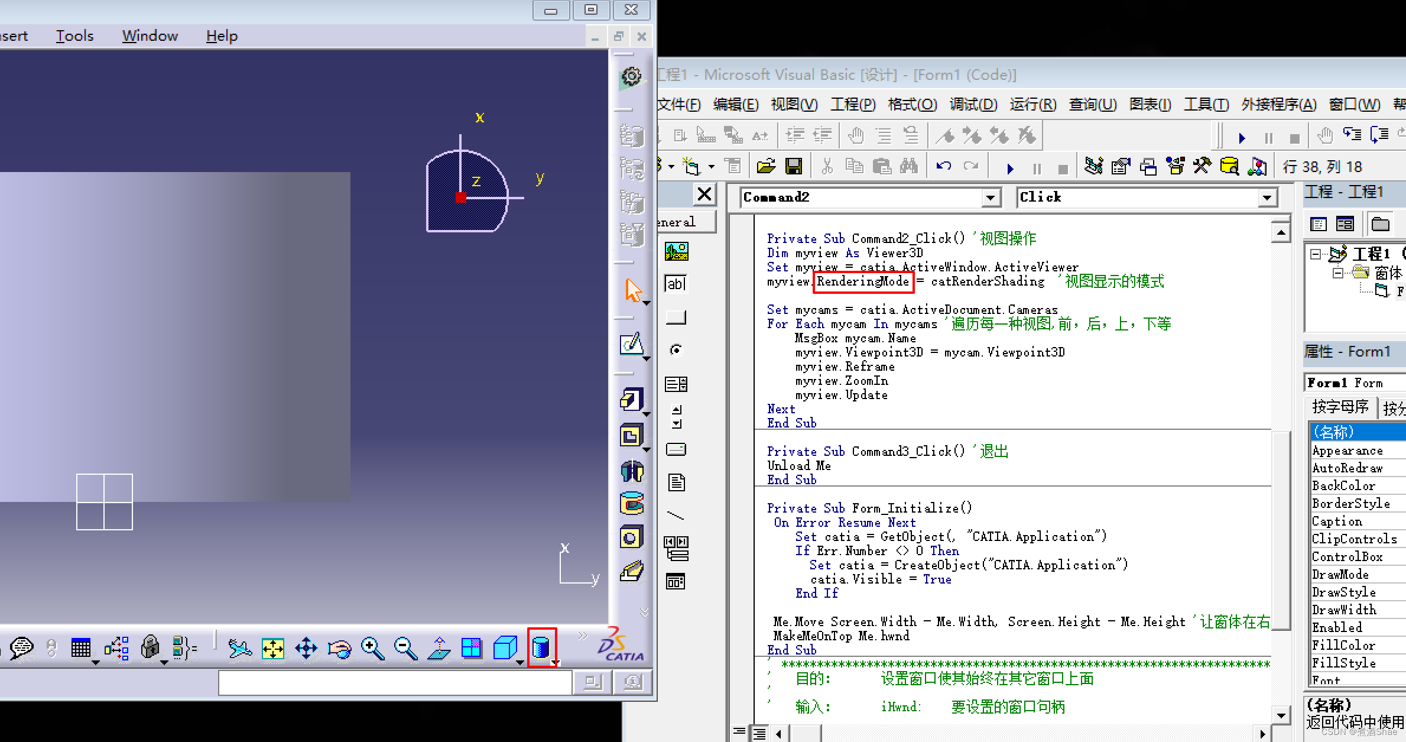This screenshot has width=1406, height=742.
Task: Click Fit All In view icon
Action: (x=273, y=649)
